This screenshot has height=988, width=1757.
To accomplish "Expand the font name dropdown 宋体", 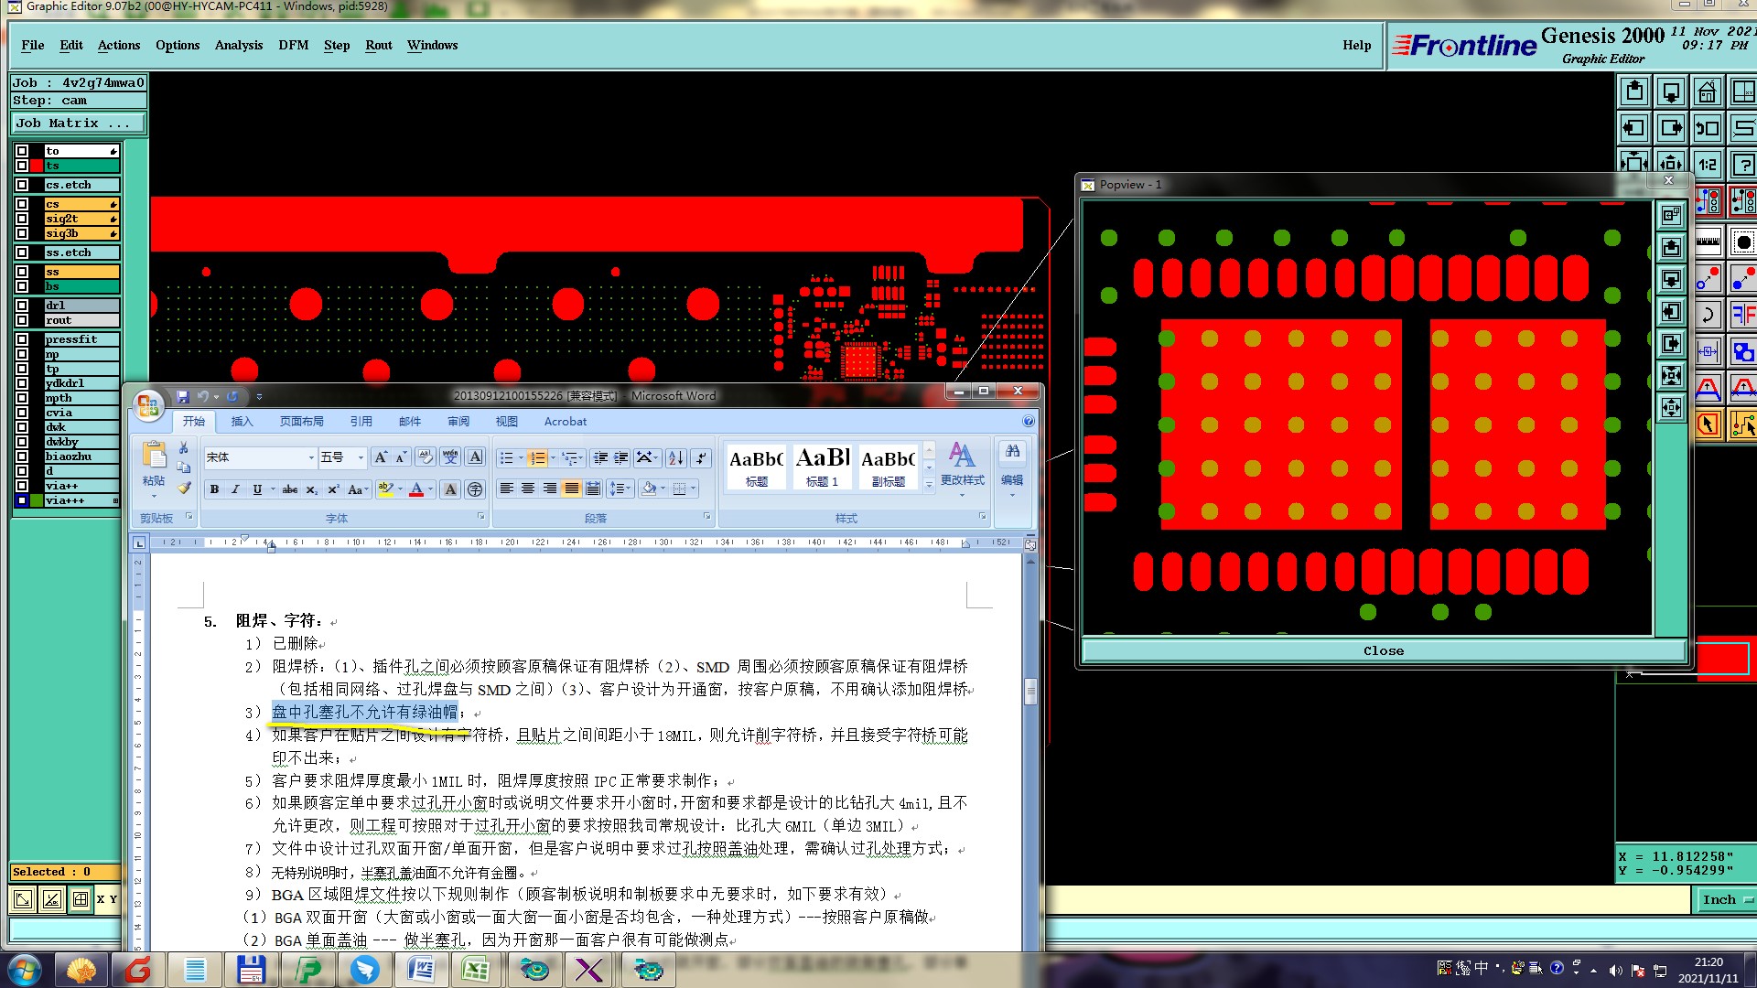I will point(311,457).
